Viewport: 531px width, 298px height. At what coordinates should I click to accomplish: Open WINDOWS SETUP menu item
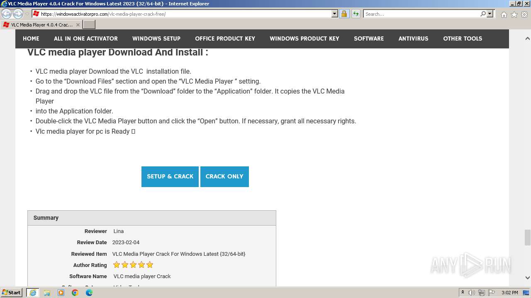(x=156, y=38)
